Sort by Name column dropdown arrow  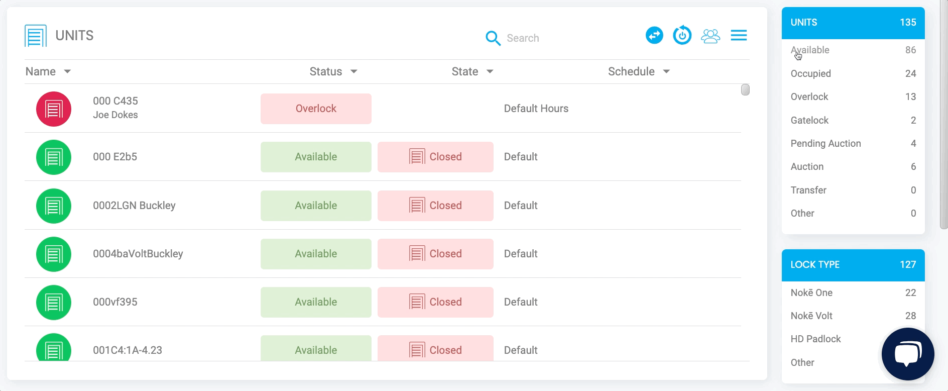click(67, 72)
